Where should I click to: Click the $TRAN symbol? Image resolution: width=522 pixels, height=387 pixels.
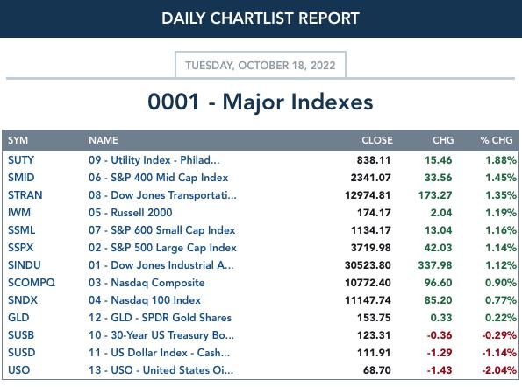[x=25, y=195]
